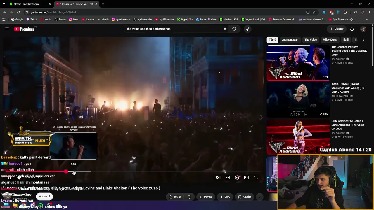Viewport: 374px width, 210px height.
Task: Click the Oluştur create button
Action: tap(337, 29)
